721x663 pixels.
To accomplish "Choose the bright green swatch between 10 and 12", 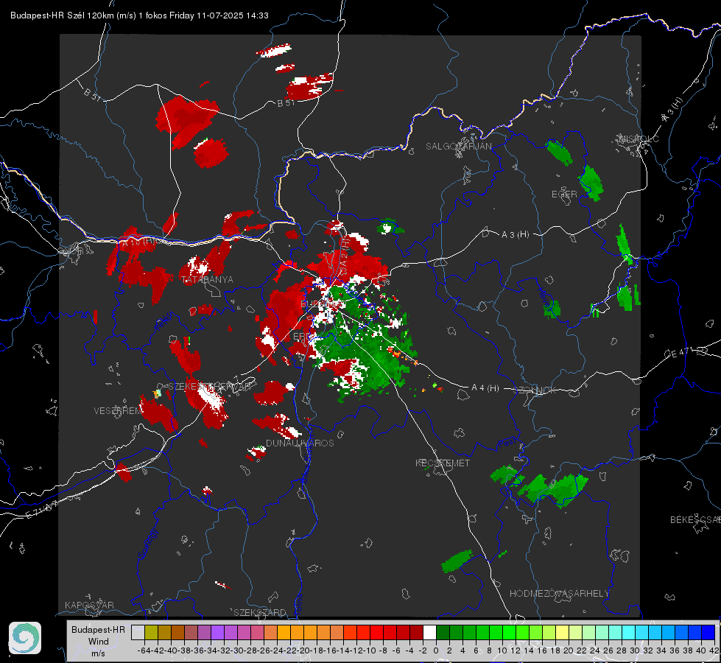I will (x=509, y=632).
